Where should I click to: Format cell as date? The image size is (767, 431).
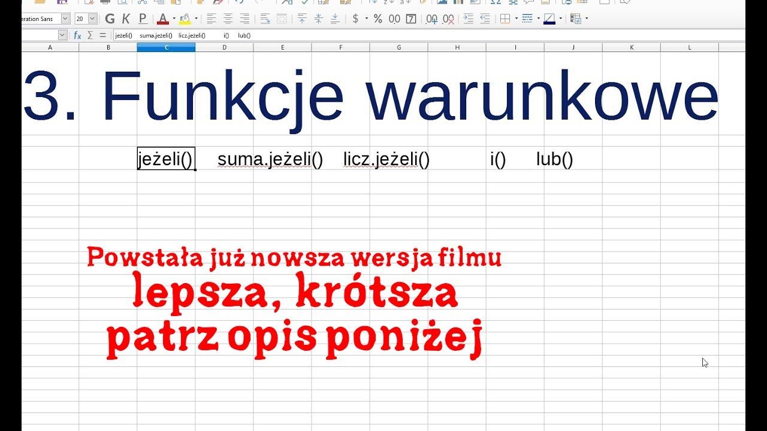pos(411,19)
